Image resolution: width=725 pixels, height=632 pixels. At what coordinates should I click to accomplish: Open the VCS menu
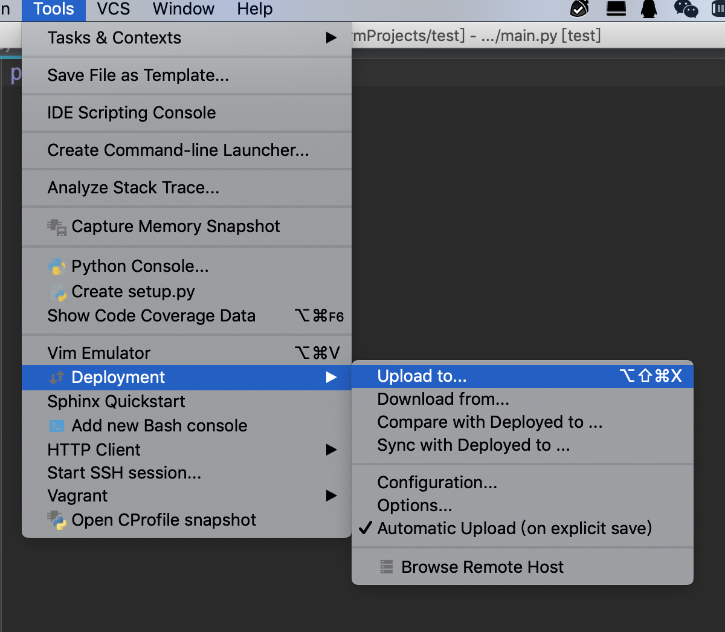[x=112, y=9]
